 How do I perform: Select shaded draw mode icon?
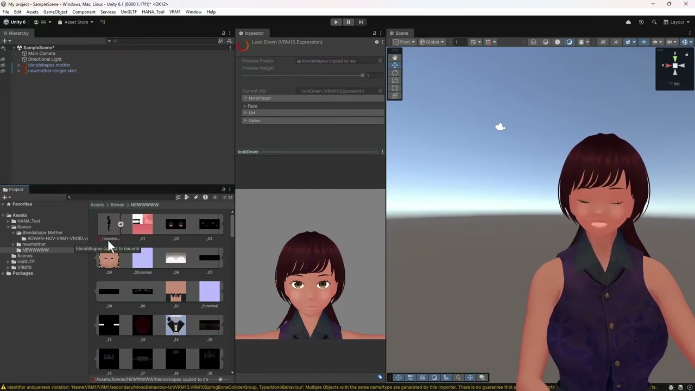[569, 42]
